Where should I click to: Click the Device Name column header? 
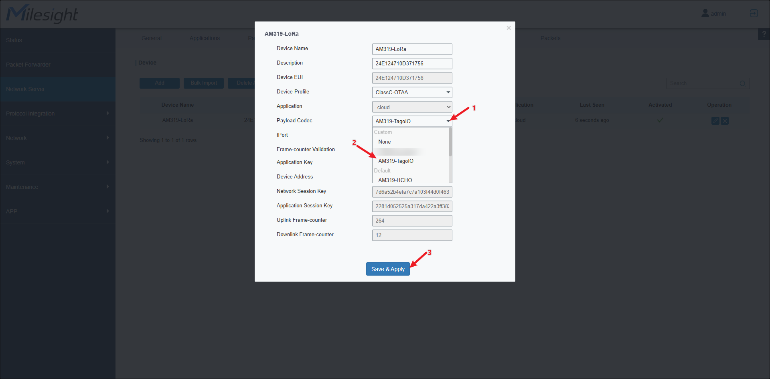click(x=178, y=105)
